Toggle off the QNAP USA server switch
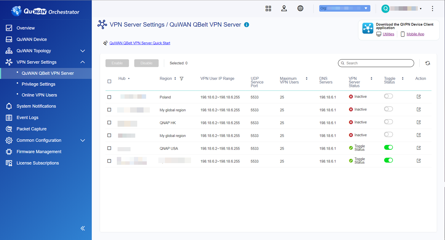 (x=388, y=147)
